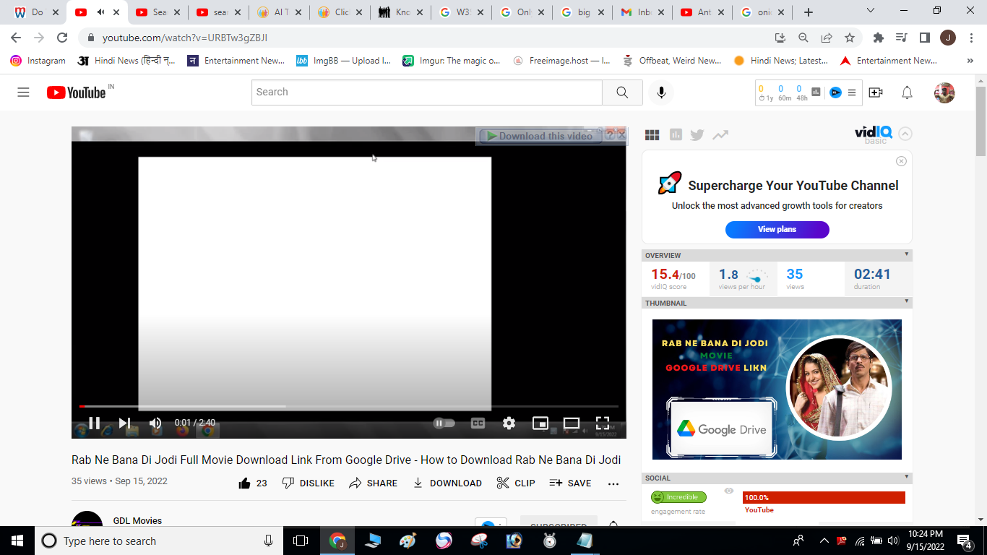Viewport: 987px width, 555px height.
Task: Collapse the OVERVIEW section arrow
Action: (907, 254)
